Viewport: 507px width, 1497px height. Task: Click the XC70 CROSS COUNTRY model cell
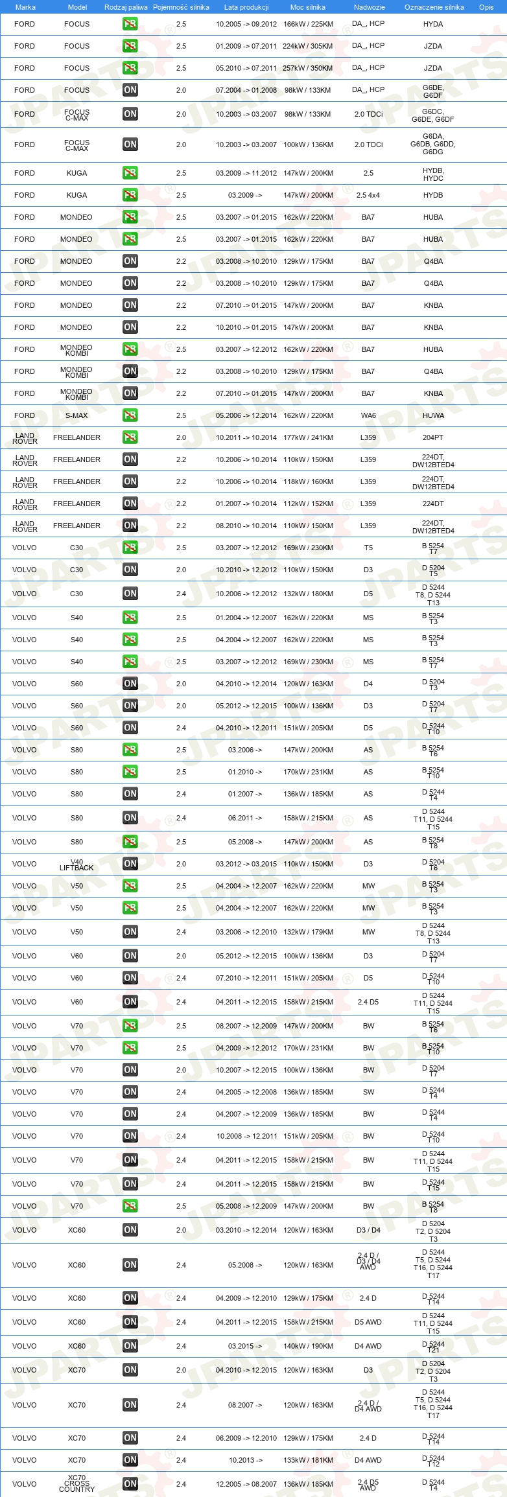(77, 1484)
